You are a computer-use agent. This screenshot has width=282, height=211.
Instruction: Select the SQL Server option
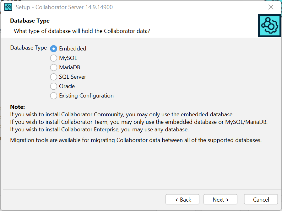pyautogui.click(x=53, y=77)
